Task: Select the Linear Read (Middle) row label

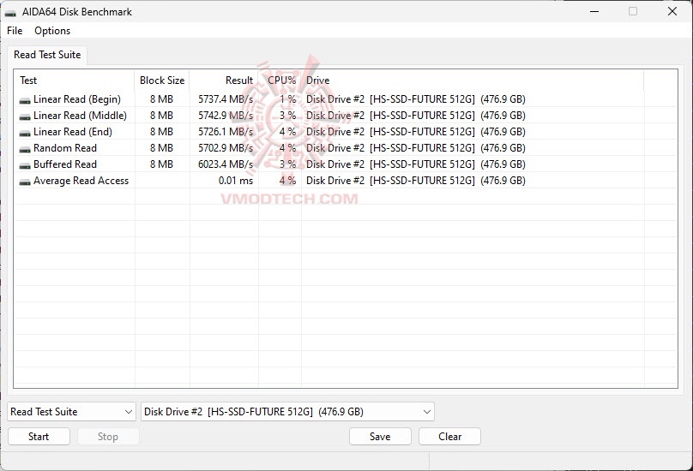Action: click(x=80, y=116)
